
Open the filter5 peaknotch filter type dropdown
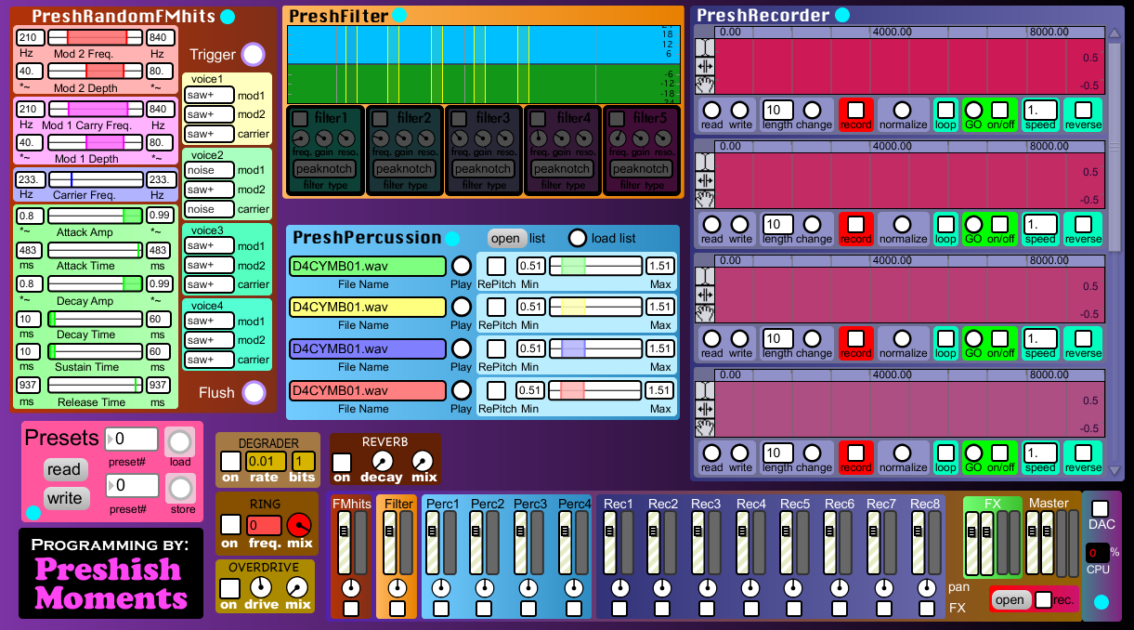[x=641, y=169]
